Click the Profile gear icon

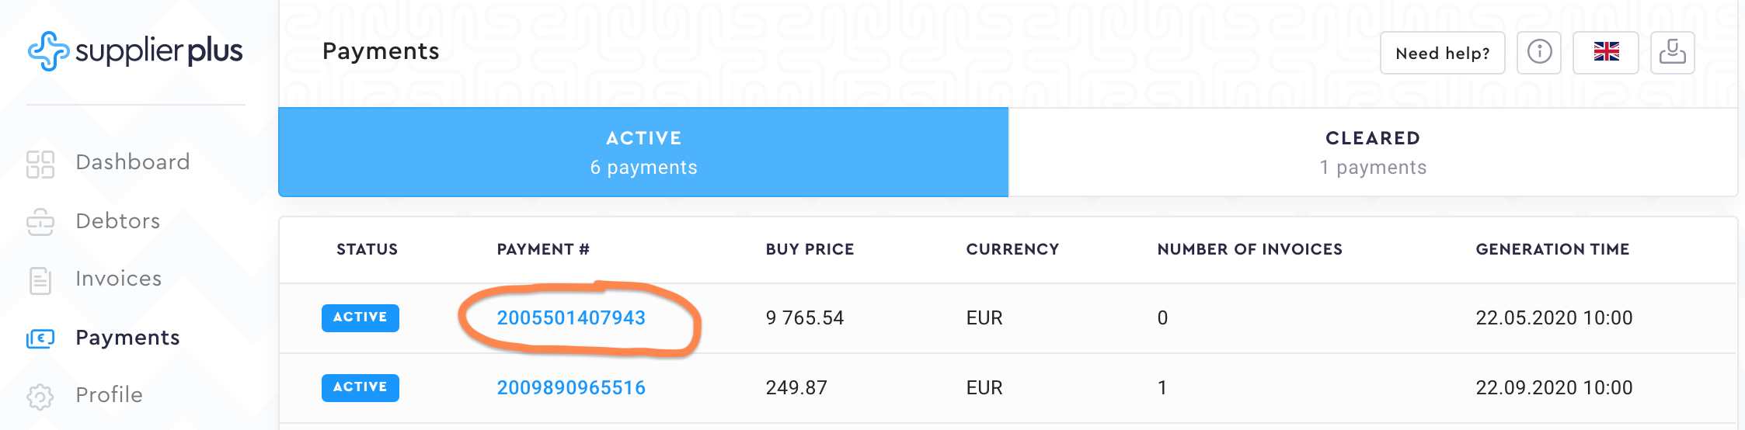(x=40, y=396)
